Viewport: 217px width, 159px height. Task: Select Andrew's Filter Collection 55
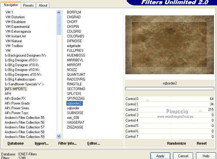click(x=25, y=118)
